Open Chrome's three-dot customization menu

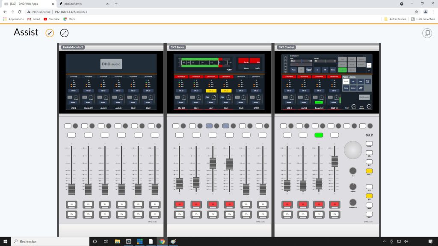[433, 12]
